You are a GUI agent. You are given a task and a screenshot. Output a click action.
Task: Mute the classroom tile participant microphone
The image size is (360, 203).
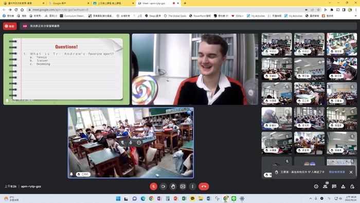131,143
